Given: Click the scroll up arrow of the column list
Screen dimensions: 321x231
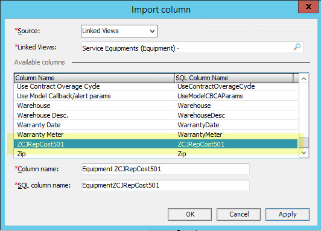Looking at the screenshot, I should point(304,78).
